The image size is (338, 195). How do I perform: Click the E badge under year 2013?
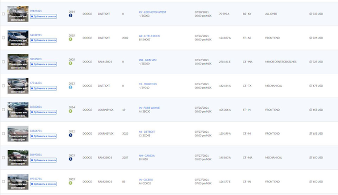pyautogui.click(x=70, y=87)
